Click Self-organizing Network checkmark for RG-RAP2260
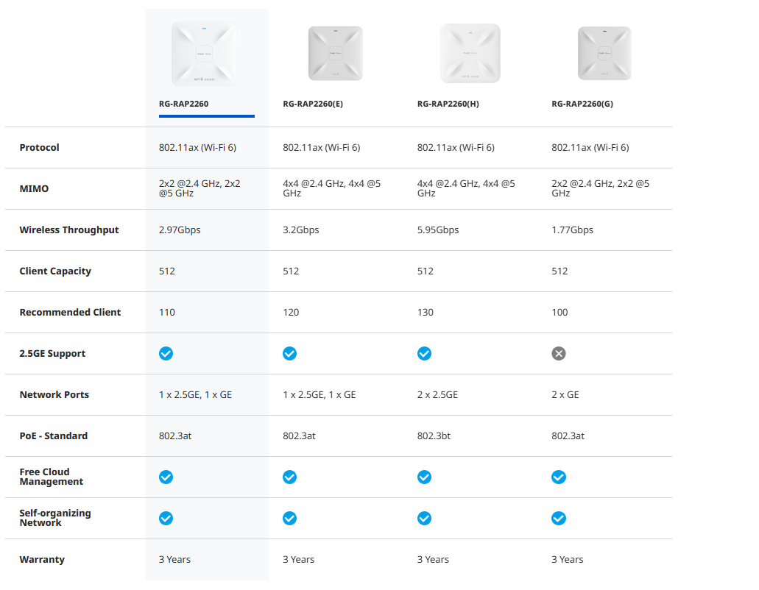The width and height of the screenshot is (759, 590). [x=166, y=519]
